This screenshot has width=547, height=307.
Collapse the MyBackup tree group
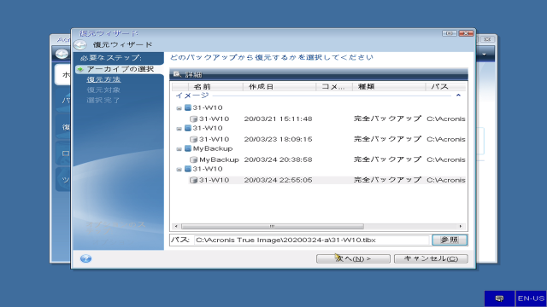(x=179, y=149)
